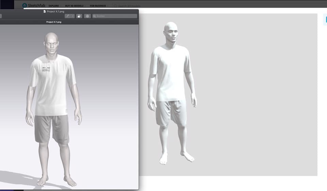Open the Buy 3D Models menu
This screenshot has height=191, width=327.
point(76,6)
